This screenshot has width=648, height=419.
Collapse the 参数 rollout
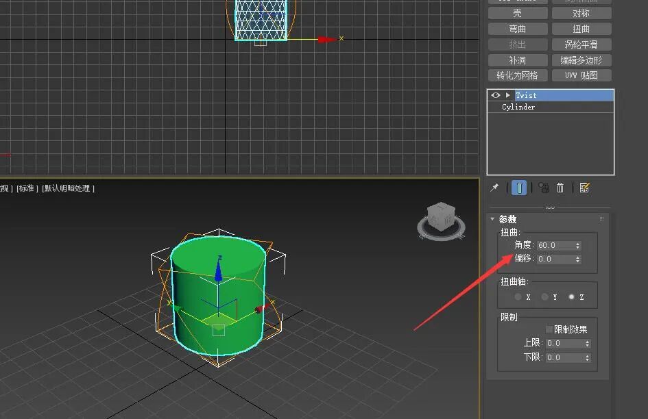(492, 219)
